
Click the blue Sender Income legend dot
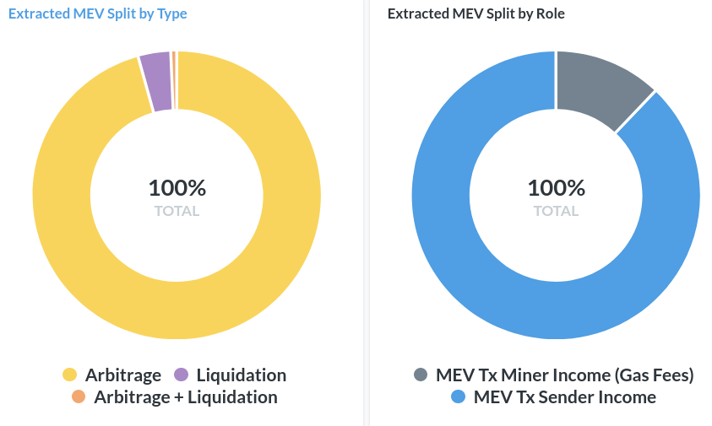click(459, 397)
